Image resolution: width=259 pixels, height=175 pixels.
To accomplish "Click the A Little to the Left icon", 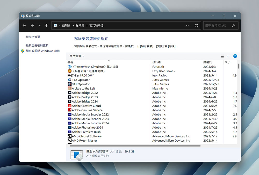I will pos(69,89).
